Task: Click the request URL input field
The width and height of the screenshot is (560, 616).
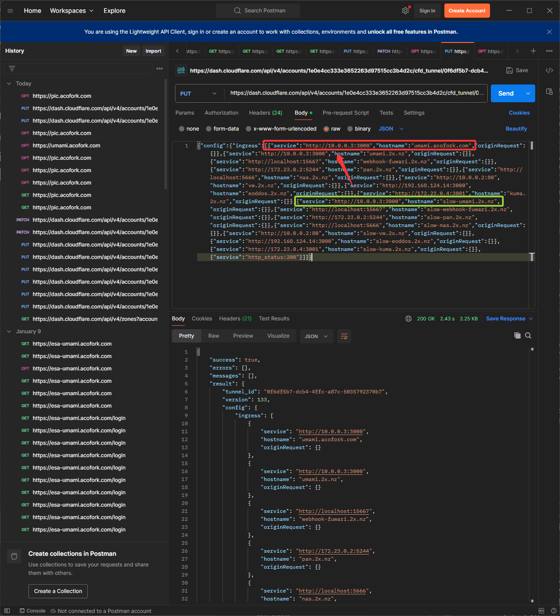Action: coord(356,93)
